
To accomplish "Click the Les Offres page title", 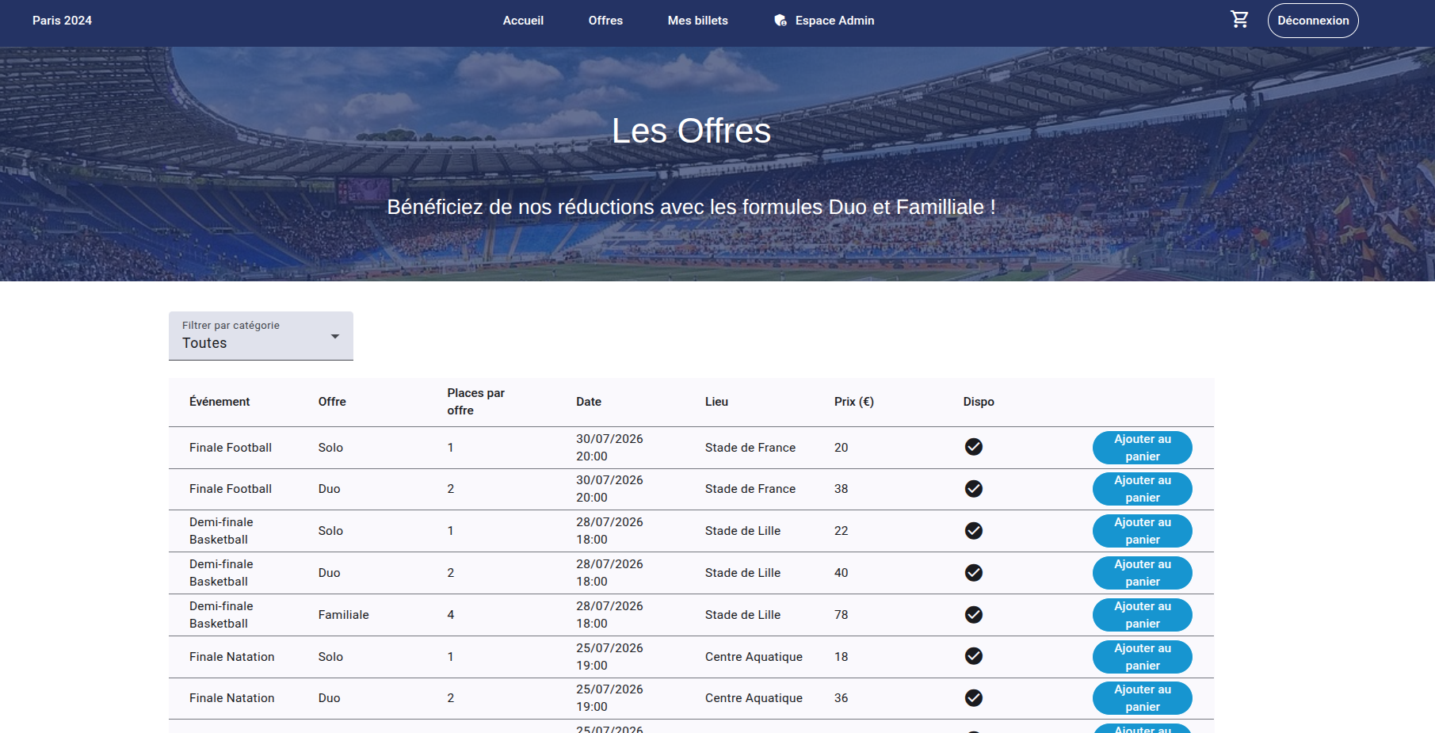I will 691,131.
